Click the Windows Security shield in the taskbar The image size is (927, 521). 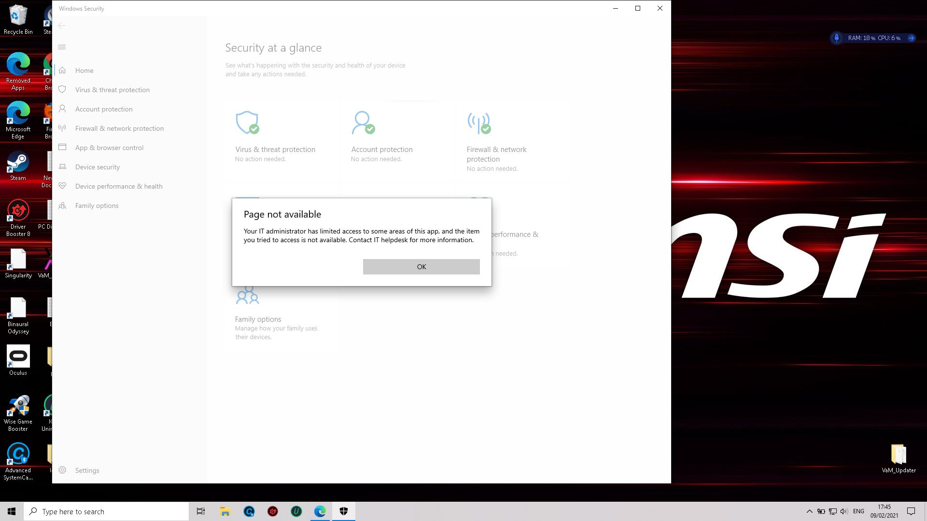[x=344, y=511]
